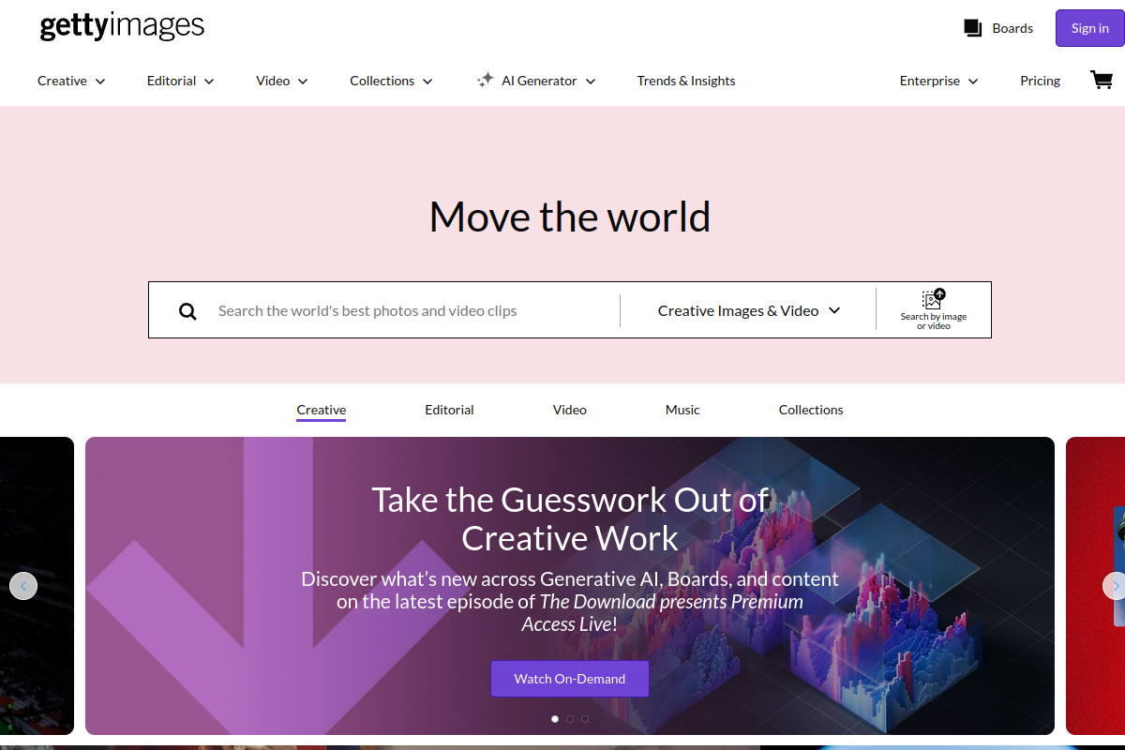Select the second carousel dot indicator
Viewport: 1125px width, 750px height.
pos(570,719)
